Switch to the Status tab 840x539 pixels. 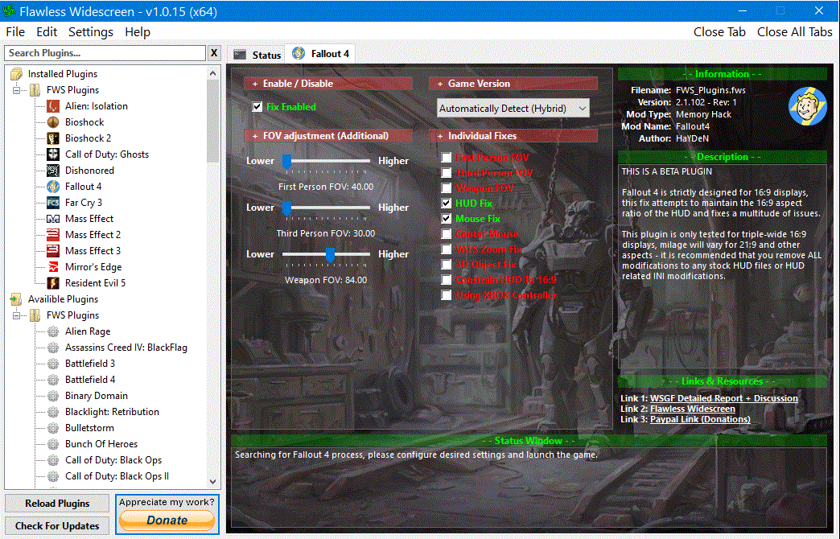[x=257, y=55]
